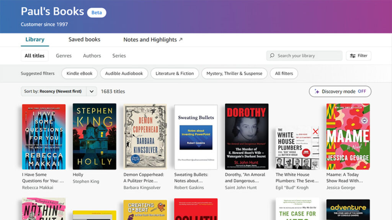Open the Maame book cover
Screen dimensions: 392x220
[x=348, y=137]
